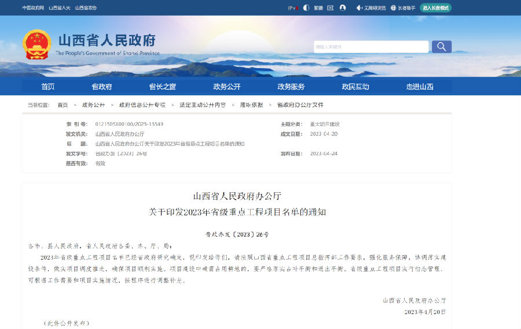Open 政务服务 navigation menu
This screenshot has width=521, height=329.
click(x=291, y=87)
